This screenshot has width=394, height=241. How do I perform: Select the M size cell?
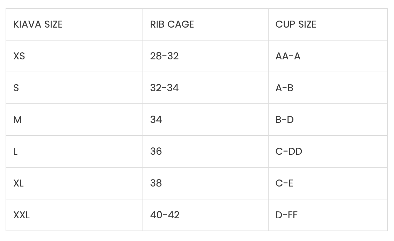(x=17, y=120)
